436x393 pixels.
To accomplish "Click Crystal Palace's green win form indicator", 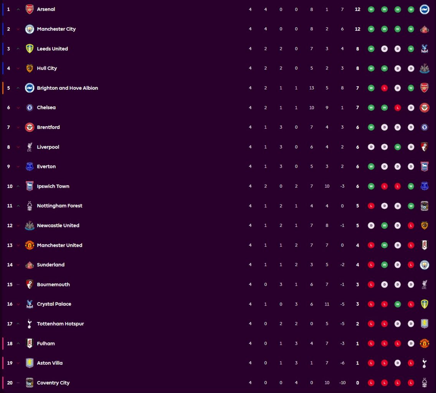I will tap(398, 304).
